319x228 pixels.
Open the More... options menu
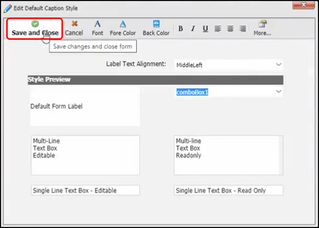[x=262, y=28]
